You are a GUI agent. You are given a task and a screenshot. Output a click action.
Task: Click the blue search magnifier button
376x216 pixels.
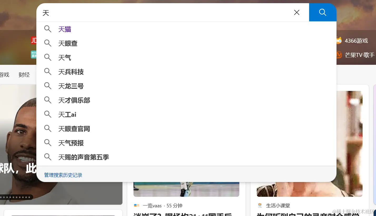(323, 12)
